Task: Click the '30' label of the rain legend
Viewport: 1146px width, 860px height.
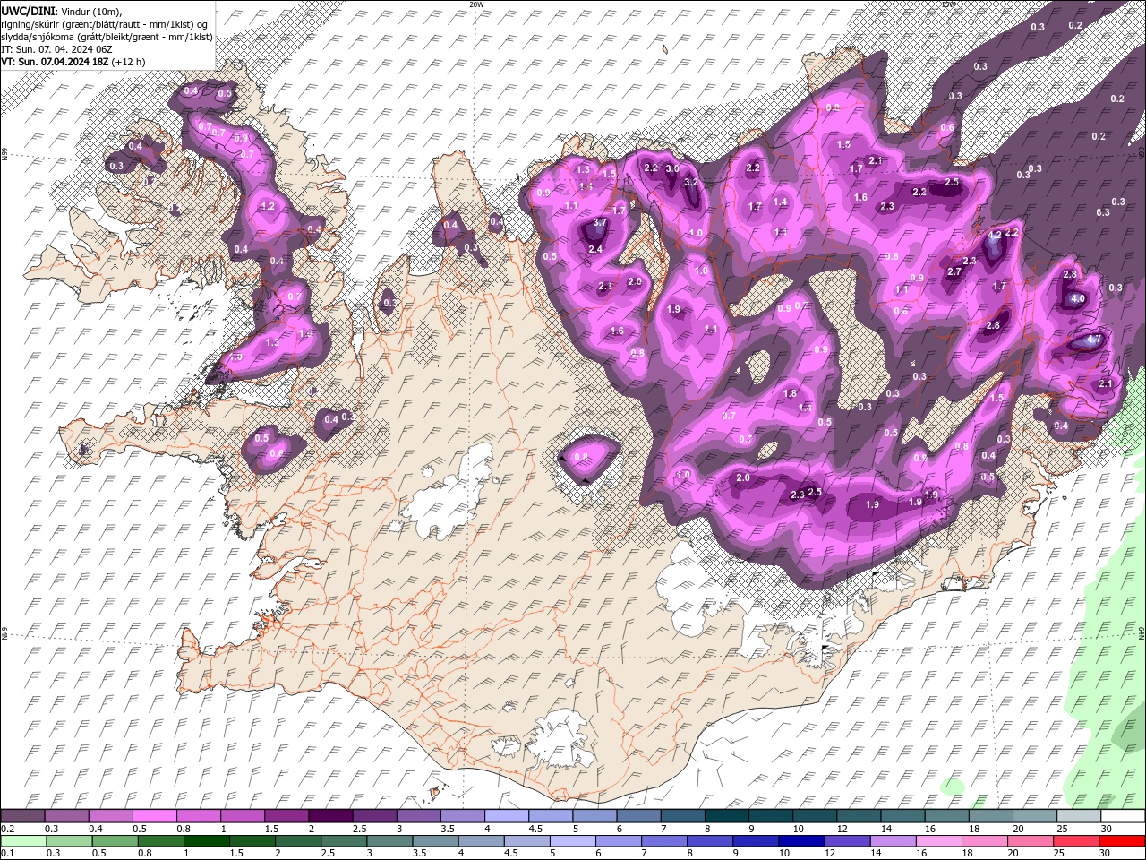Action: point(1107,853)
